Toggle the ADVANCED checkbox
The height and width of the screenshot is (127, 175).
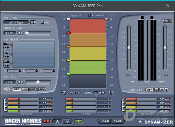(x=90, y=15)
